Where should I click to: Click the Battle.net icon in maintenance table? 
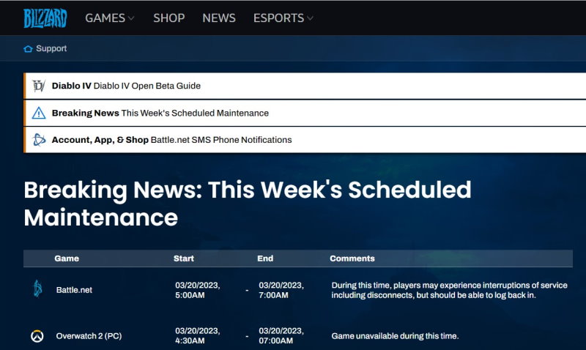37,289
